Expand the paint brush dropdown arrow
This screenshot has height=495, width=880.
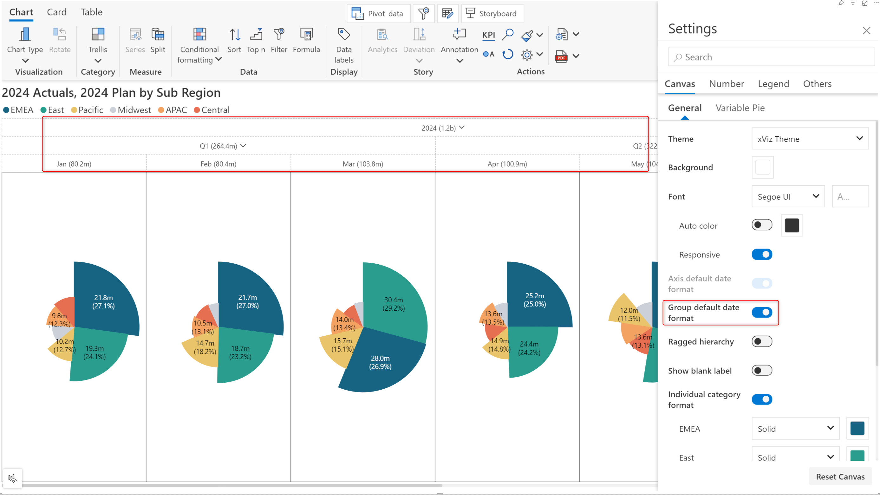[x=540, y=35]
